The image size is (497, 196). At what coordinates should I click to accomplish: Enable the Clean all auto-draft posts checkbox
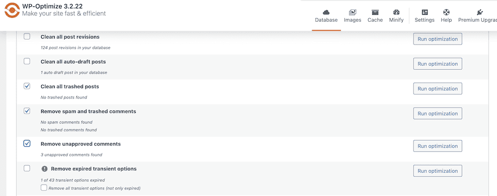coord(27,61)
